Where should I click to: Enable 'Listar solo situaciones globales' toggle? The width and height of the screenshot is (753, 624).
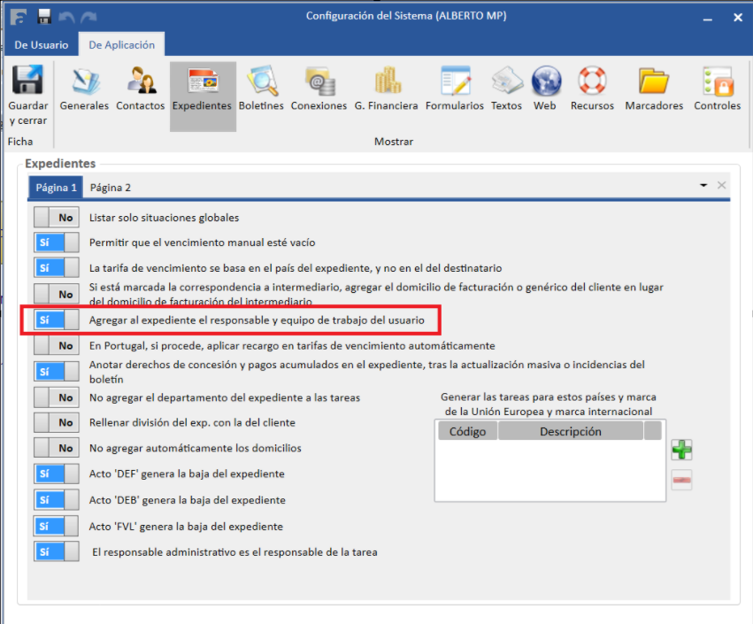coord(56,218)
